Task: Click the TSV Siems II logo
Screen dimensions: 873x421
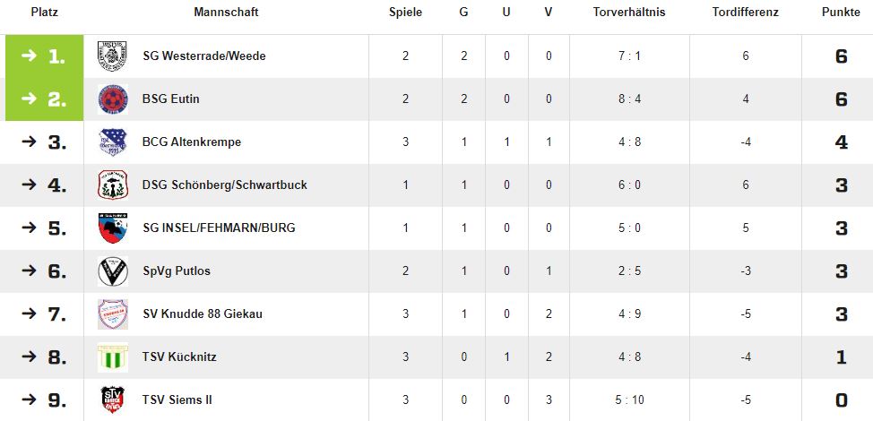Action: point(112,400)
